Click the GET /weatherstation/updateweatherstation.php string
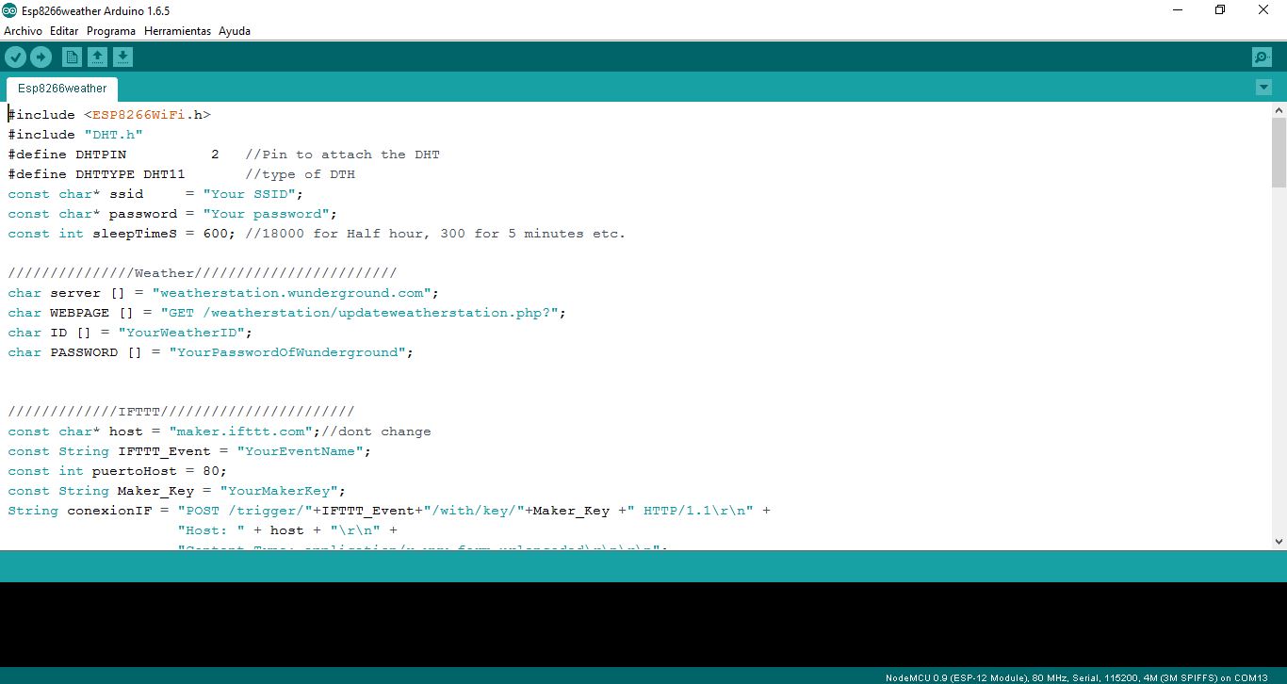The height and width of the screenshot is (684, 1287). [359, 313]
